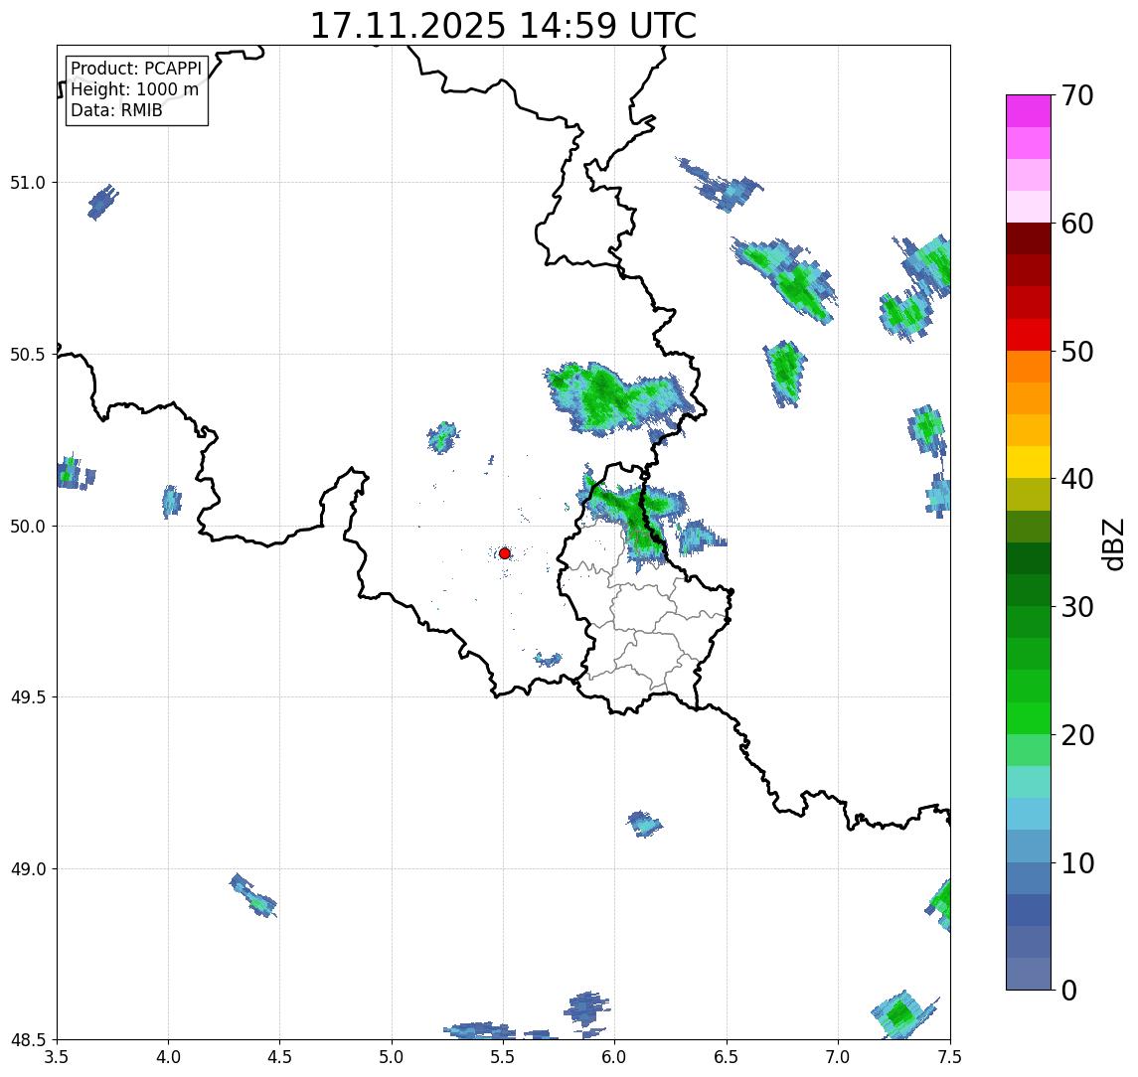Click latitude axis label 49.0
The height and width of the screenshot is (1077, 1138).
pos(28,868)
